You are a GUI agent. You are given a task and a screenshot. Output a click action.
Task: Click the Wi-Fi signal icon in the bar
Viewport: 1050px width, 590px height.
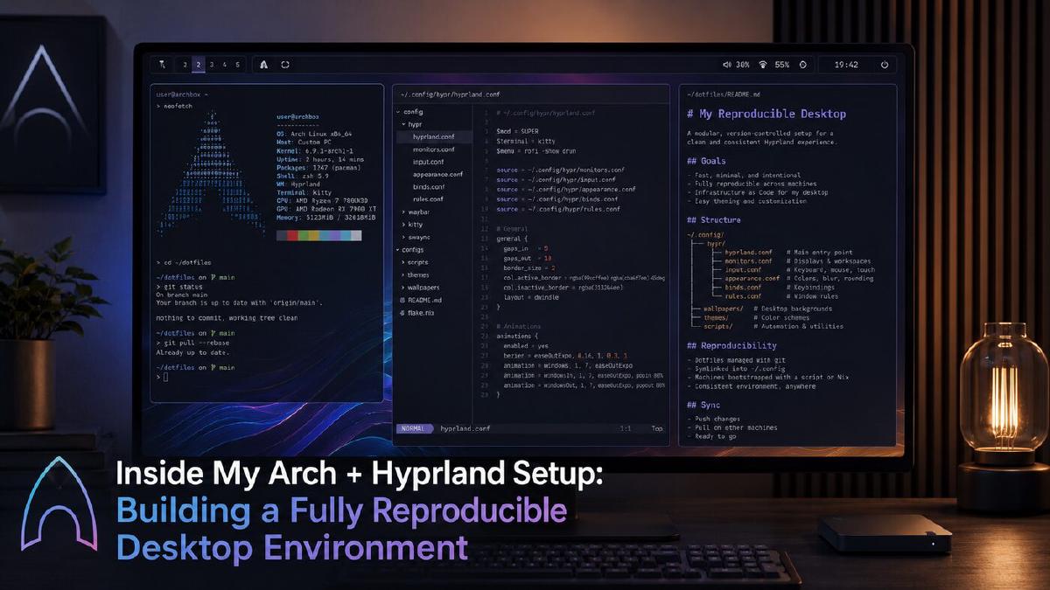(763, 65)
